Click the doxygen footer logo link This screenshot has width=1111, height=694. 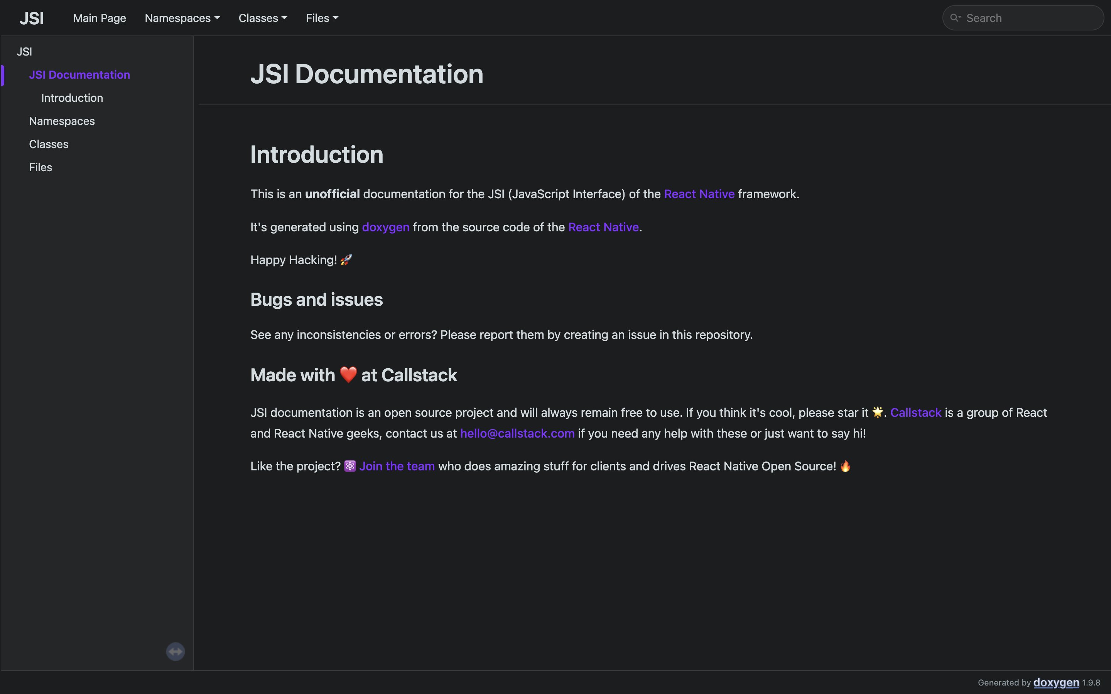click(x=1056, y=682)
